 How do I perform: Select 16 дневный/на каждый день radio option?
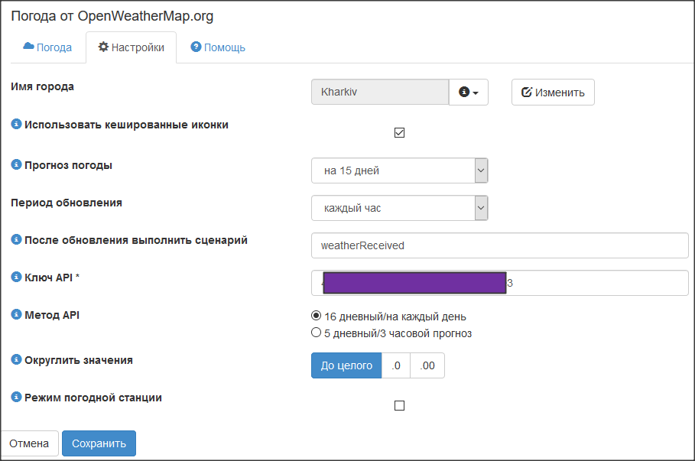317,316
